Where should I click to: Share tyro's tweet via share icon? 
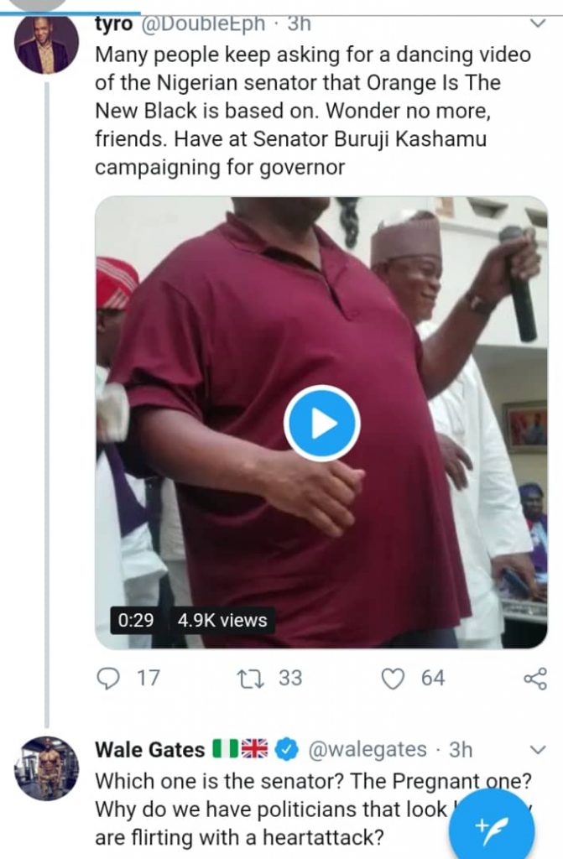[534, 678]
